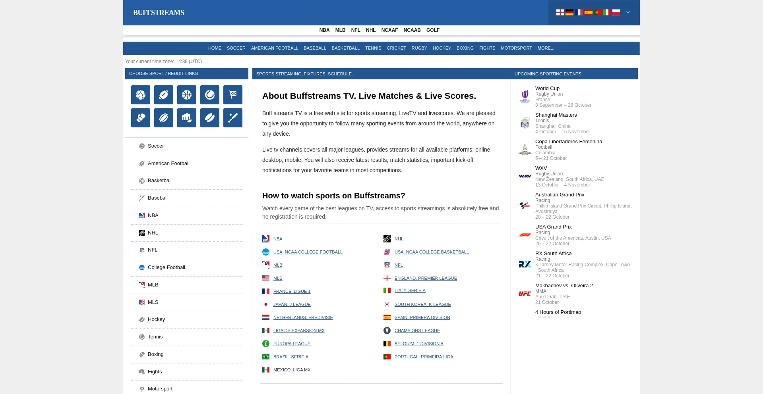763x394 pixels.
Task: Click the fist fights icon tile
Action: (187, 118)
